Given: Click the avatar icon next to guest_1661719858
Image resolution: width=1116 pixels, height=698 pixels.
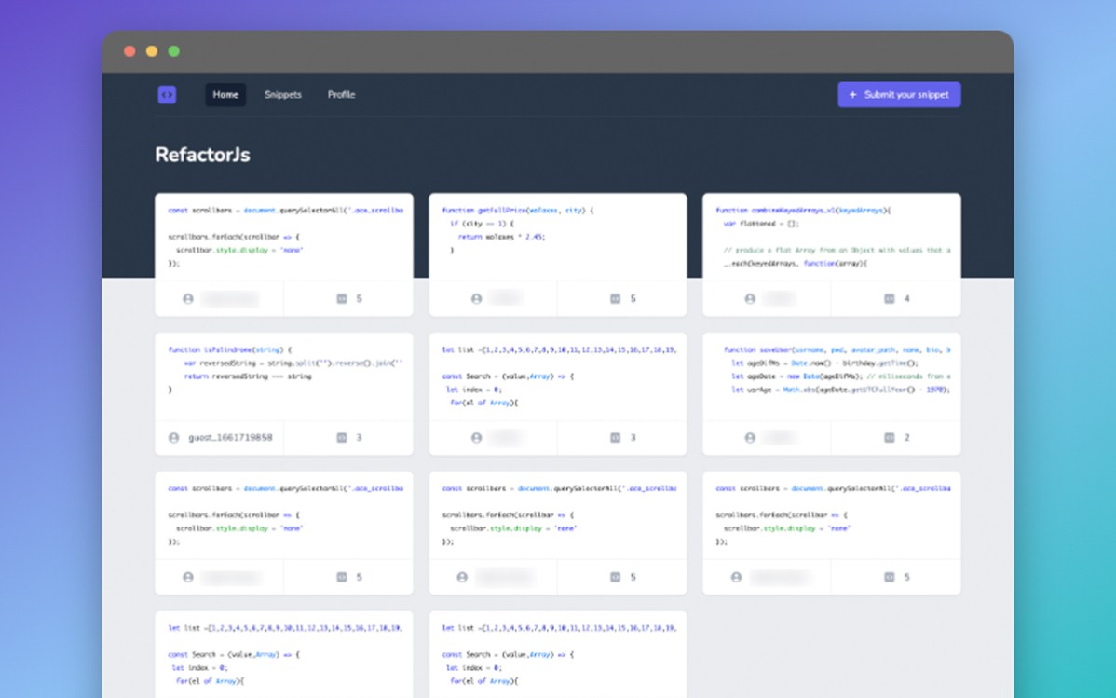Looking at the screenshot, I should coord(173,437).
